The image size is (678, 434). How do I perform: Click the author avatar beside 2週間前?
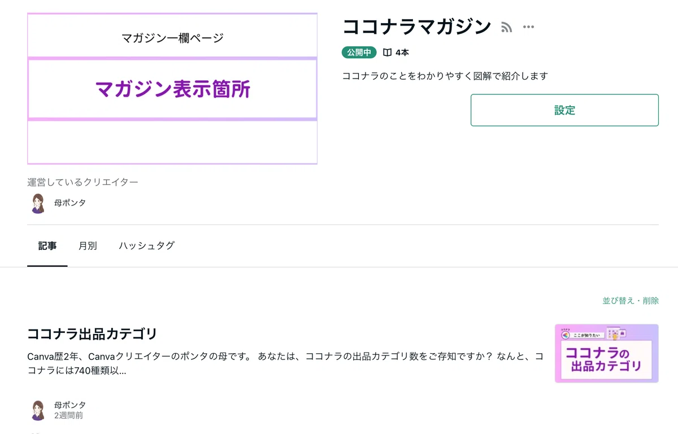pyautogui.click(x=38, y=410)
